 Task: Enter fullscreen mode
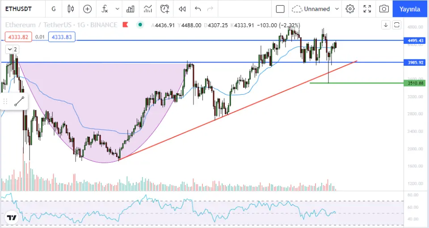(x=367, y=9)
